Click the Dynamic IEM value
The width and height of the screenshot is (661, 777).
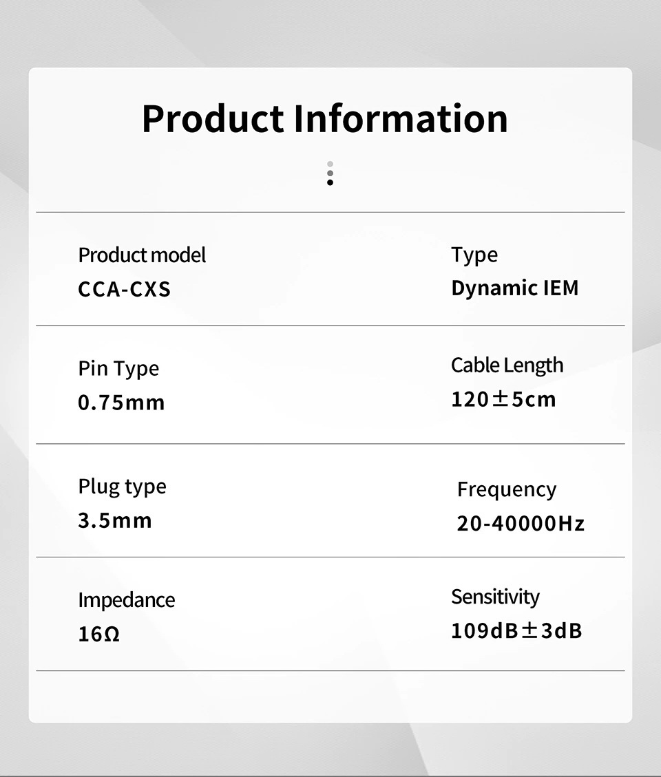[x=515, y=288]
